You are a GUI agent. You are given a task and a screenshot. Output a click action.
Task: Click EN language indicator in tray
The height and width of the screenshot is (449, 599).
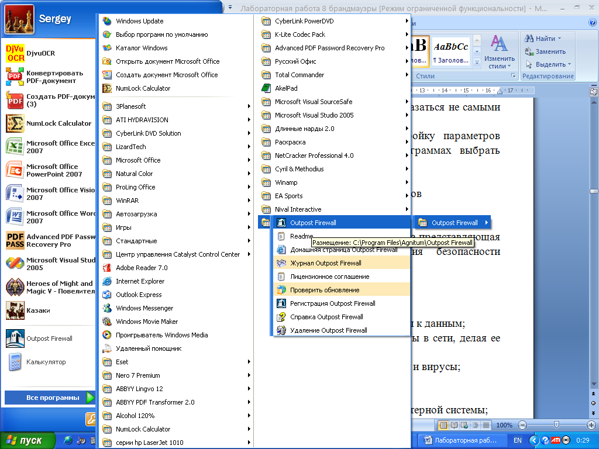tap(517, 440)
